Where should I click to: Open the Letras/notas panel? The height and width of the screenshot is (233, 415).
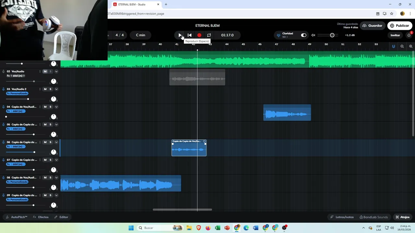click(342, 217)
